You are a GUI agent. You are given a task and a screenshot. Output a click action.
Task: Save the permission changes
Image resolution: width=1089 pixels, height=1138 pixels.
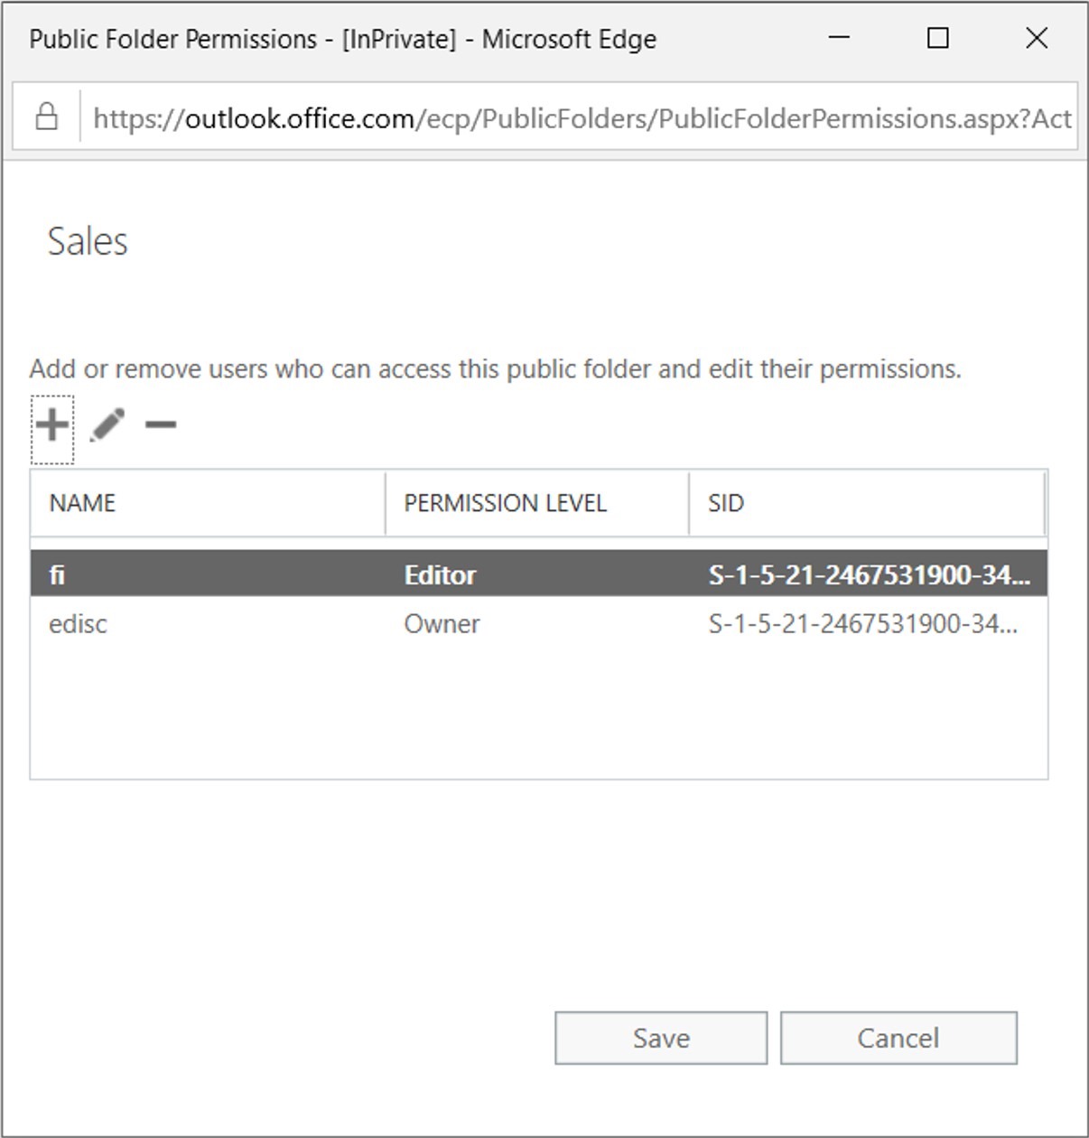tap(661, 1038)
